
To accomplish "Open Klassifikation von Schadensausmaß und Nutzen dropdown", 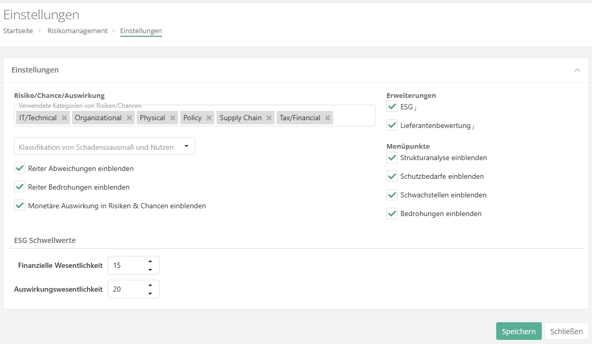I will (x=105, y=147).
